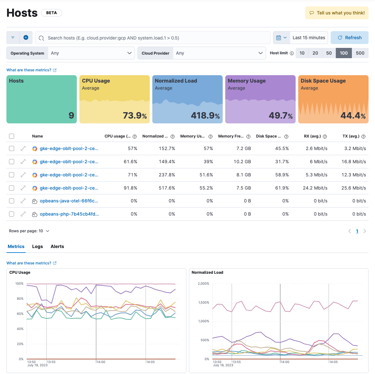Open the Cloud Provider dropdown
The image size is (375, 374).
[x=219, y=53]
